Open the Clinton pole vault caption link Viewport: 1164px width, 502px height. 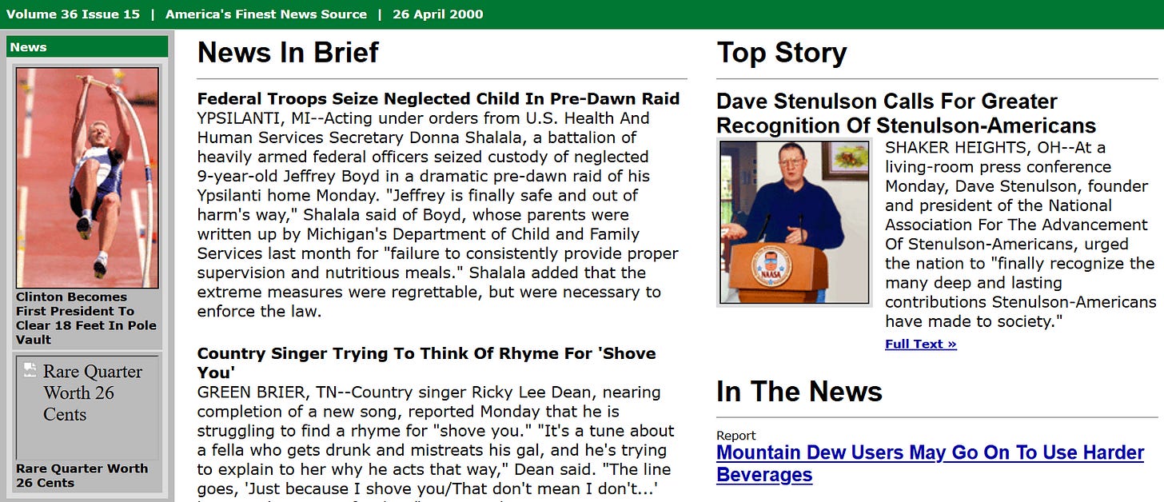[x=86, y=318]
